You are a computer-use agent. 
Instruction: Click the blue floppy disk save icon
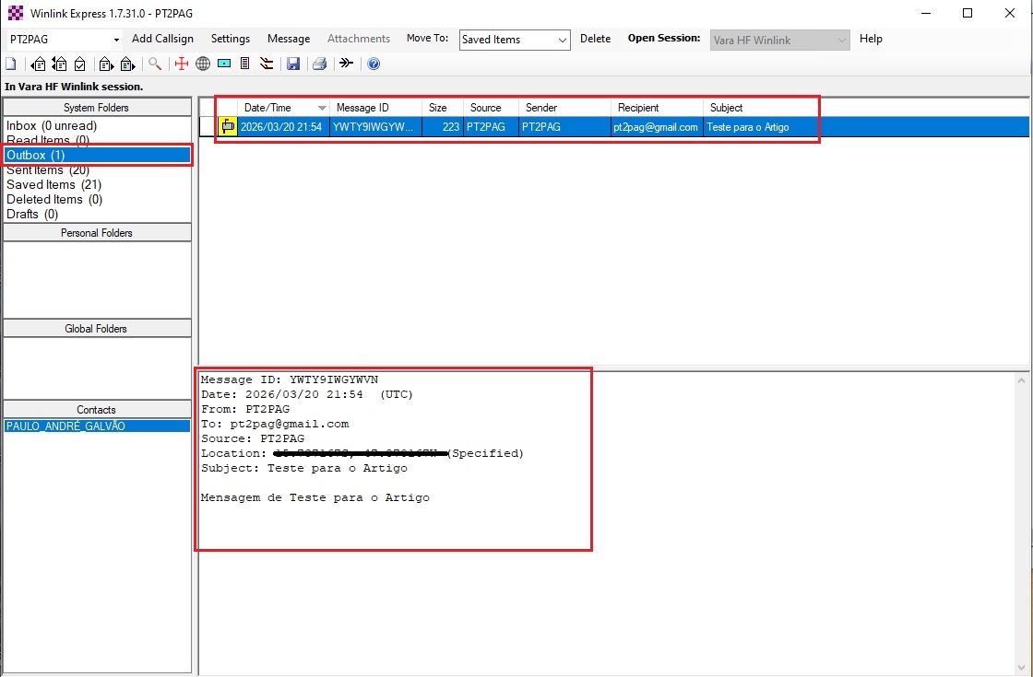(293, 64)
